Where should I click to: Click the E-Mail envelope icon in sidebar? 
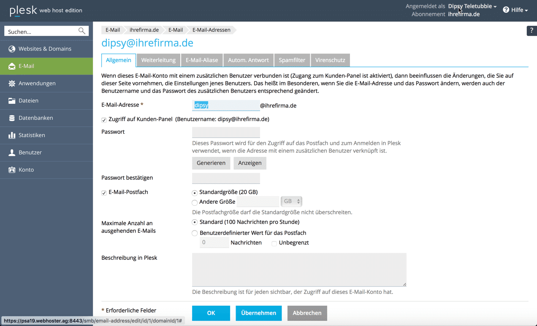click(x=12, y=66)
